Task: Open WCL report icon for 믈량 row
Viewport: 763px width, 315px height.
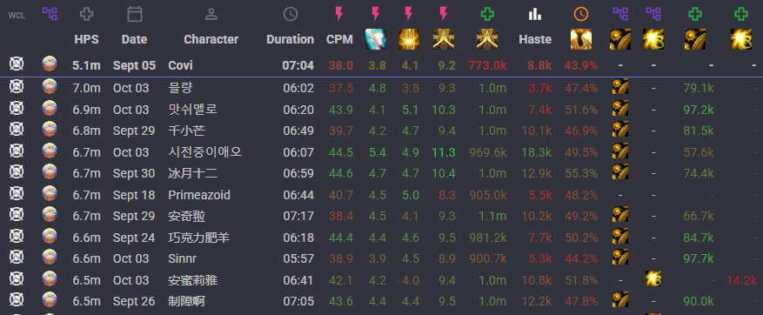Action: 16,87
